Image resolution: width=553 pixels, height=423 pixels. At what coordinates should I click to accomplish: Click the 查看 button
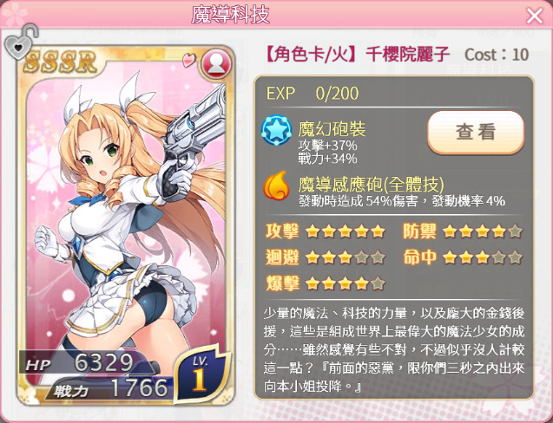(476, 133)
